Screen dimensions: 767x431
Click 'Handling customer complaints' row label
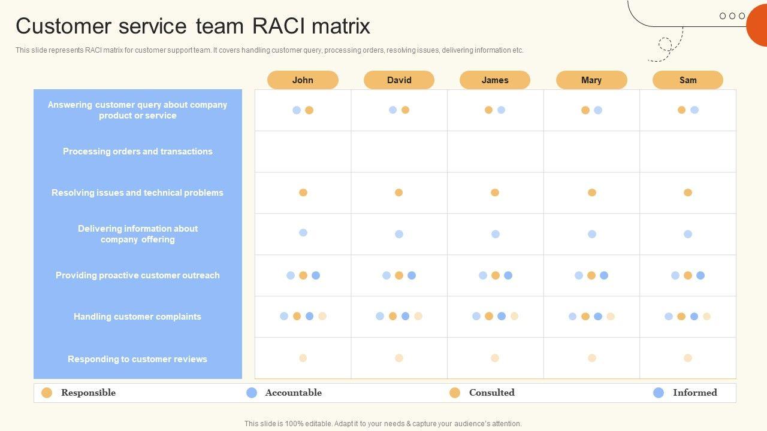(137, 317)
